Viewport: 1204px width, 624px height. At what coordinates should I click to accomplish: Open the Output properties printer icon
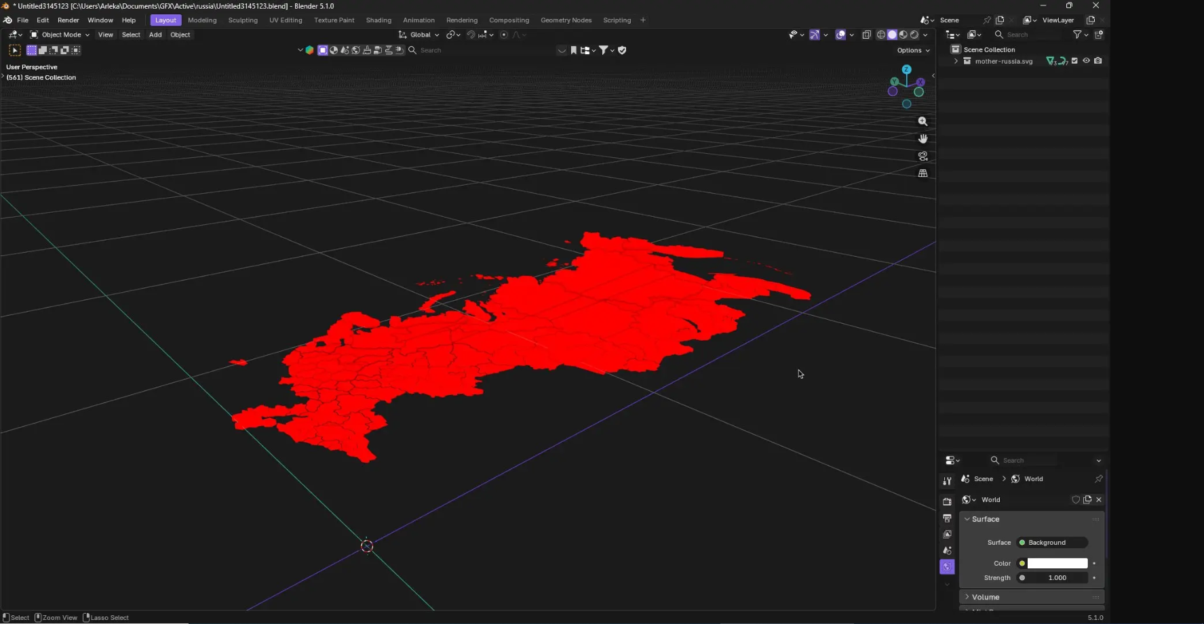[947, 518]
